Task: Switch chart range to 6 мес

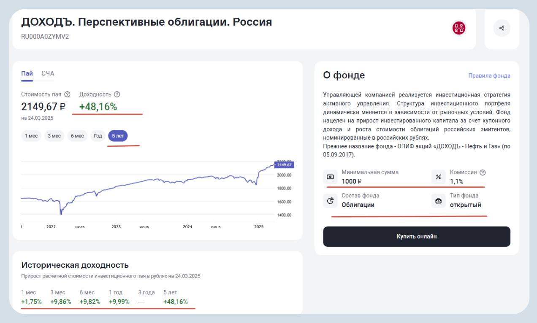Action: coord(77,136)
